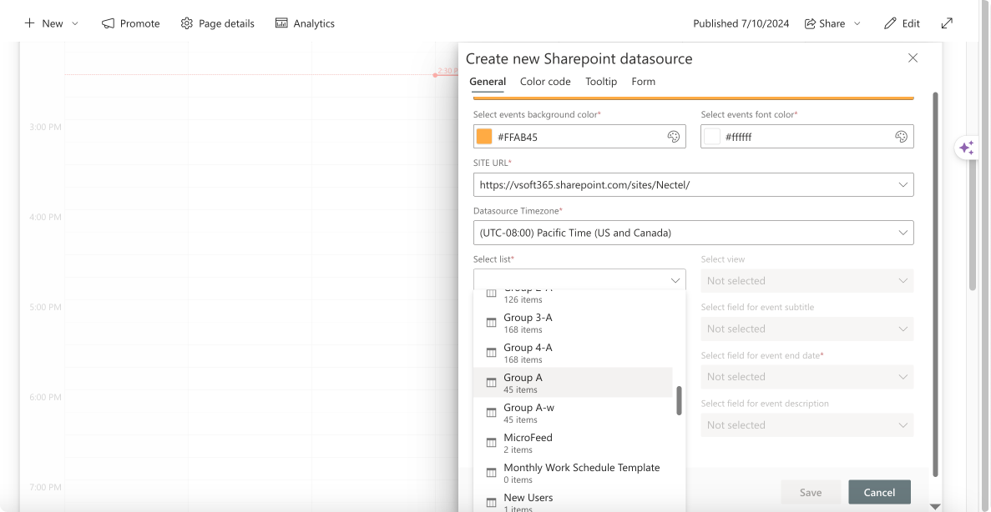Screen dimensions: 991x512
Task: Click list icon beside New Users
Action: (491, 503)
